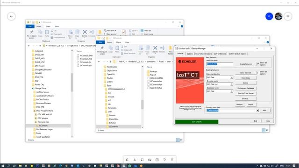Open Easy access dropdown in back Explorer
The width and height of the screenshot is (299, 168).
pyautogui.click(x=111, y=34)
